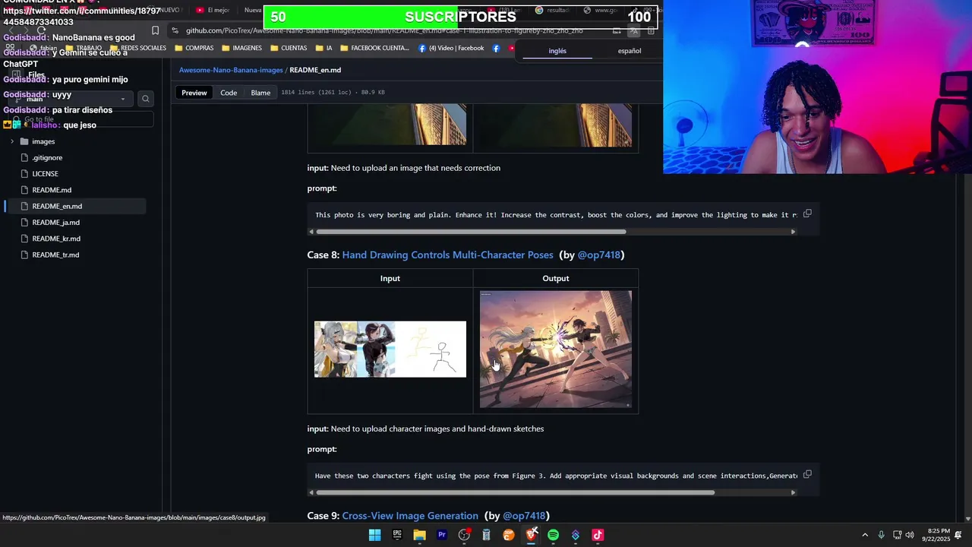The image size is (972, 547).
Task: Open Case 8 author @op7418 profile
Action: click(x=598, y=255)
